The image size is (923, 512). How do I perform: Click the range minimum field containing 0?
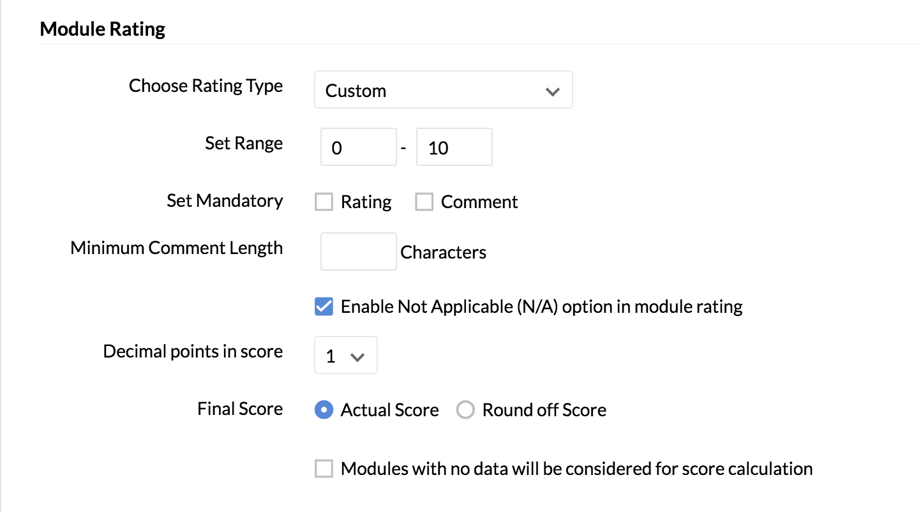point(358,147)
